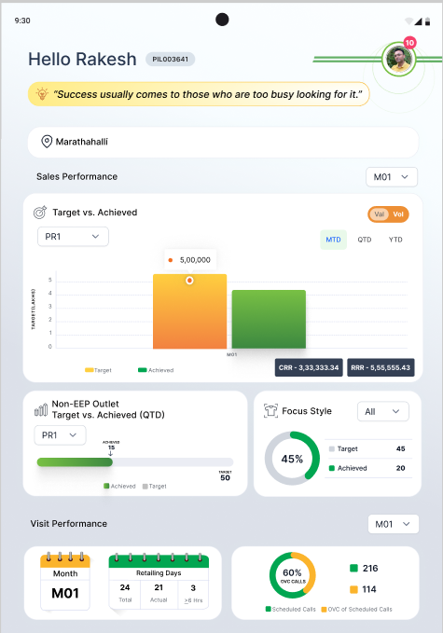Open Focus Style All dropdown
This screenshot has height=633, width=443.
(x=382, y=411)
